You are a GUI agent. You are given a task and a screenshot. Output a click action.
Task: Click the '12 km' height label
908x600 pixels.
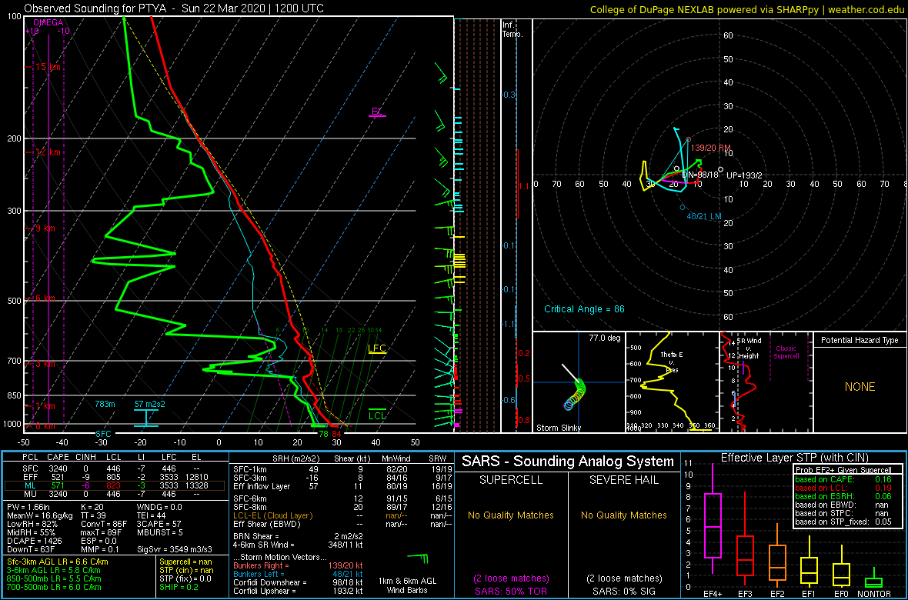48,152
